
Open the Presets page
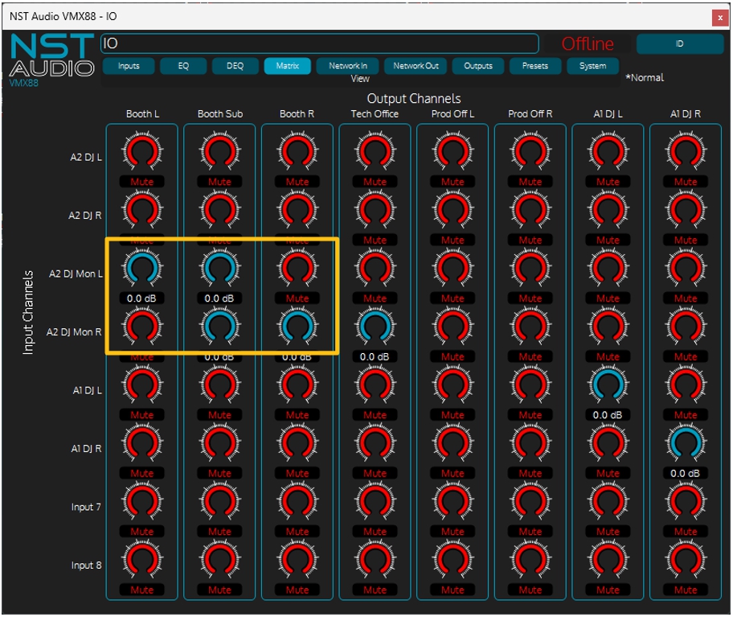[x=535, y=66]
